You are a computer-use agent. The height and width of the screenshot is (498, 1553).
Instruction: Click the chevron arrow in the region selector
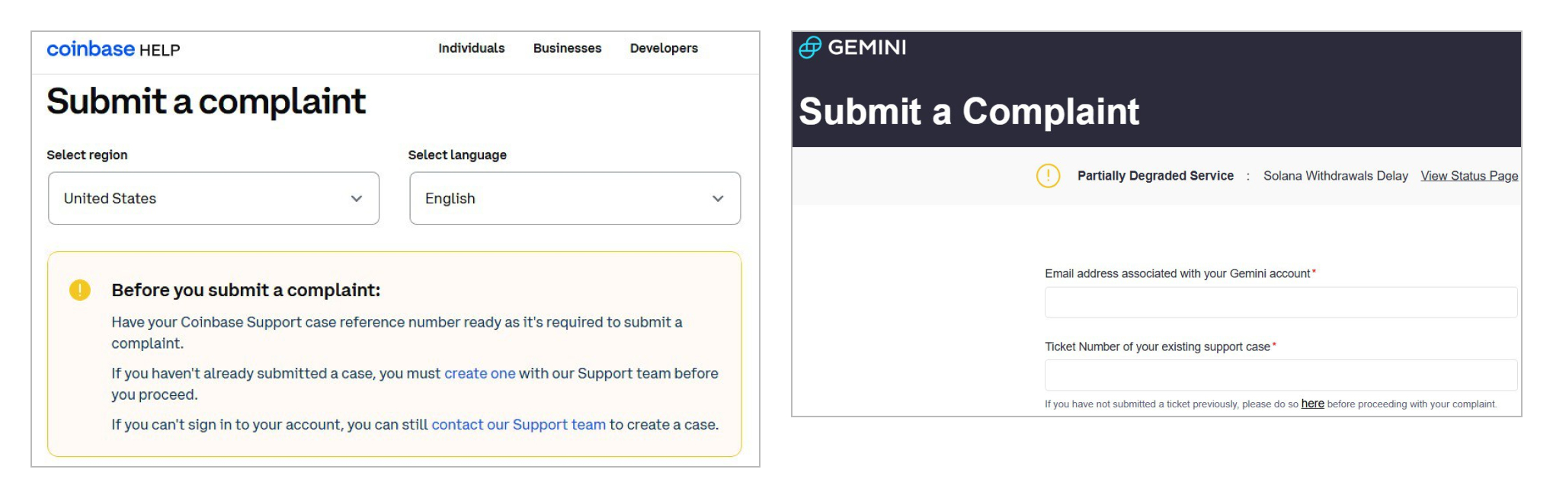click(x=356, y=199)
